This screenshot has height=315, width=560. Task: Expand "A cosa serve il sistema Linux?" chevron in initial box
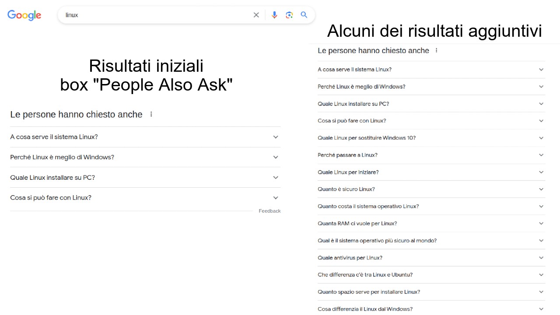click(276, 137)
